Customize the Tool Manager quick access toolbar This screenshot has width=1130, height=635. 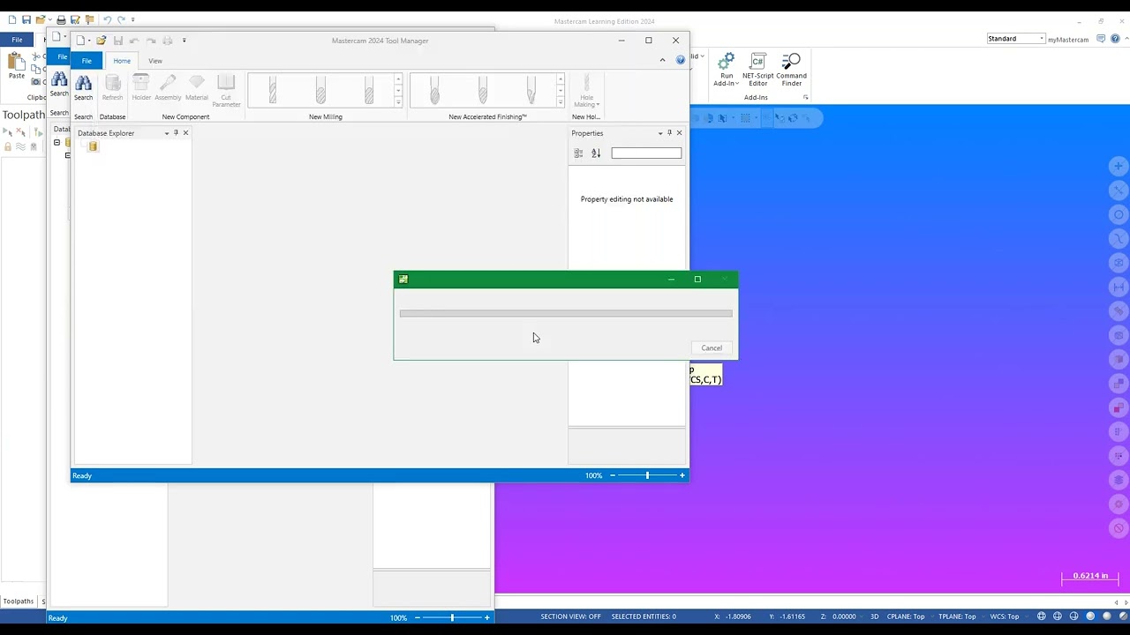[x=184, y=41]
